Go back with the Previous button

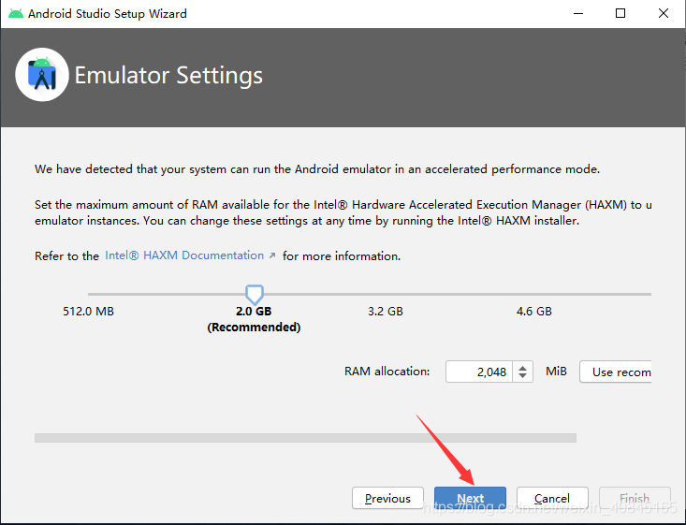point(387,498)
